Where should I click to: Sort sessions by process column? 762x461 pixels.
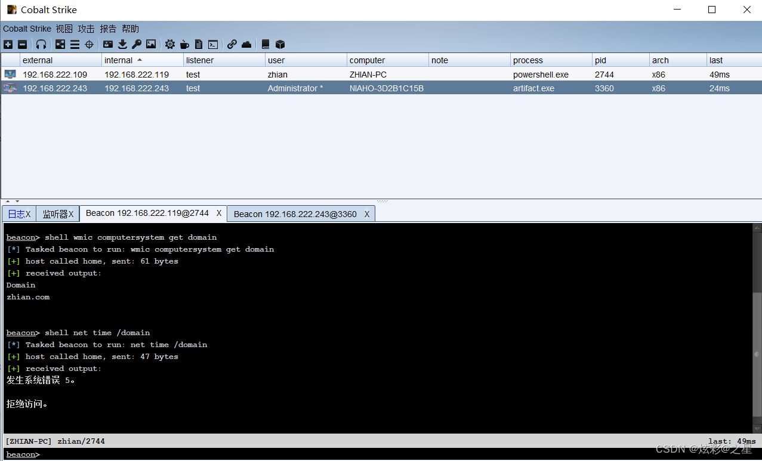551,60
